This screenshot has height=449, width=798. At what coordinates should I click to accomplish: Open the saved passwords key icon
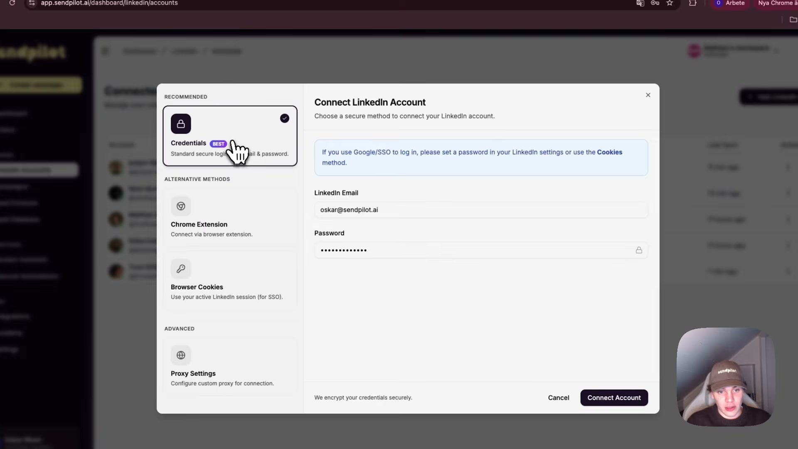pos(655,3)
